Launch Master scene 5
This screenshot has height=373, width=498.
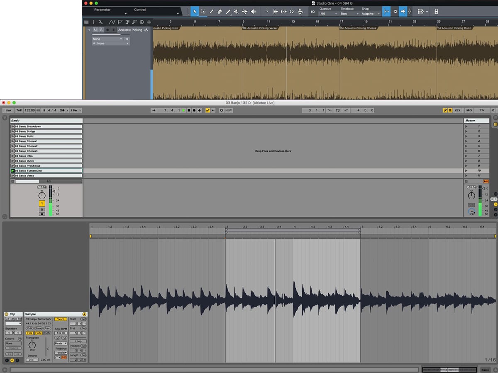coord(467,146)
